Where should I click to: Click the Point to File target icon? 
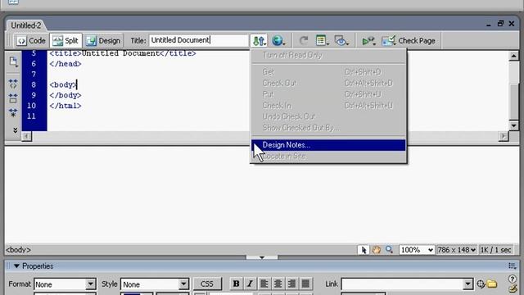tap(481, 284)
